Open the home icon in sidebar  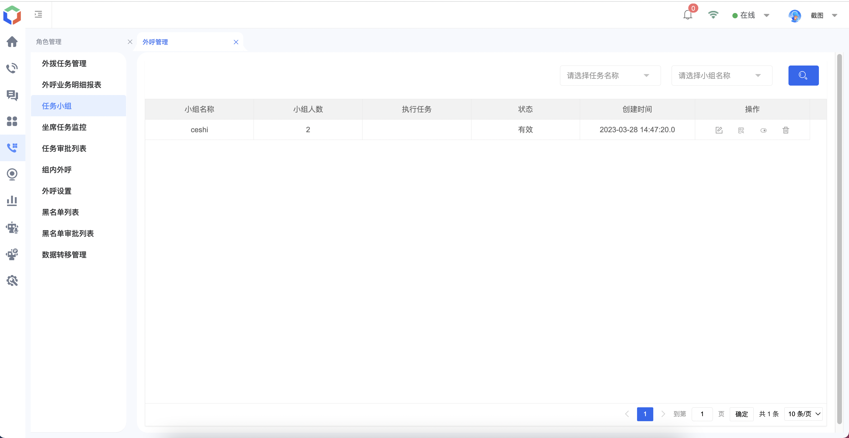point(12,42)
